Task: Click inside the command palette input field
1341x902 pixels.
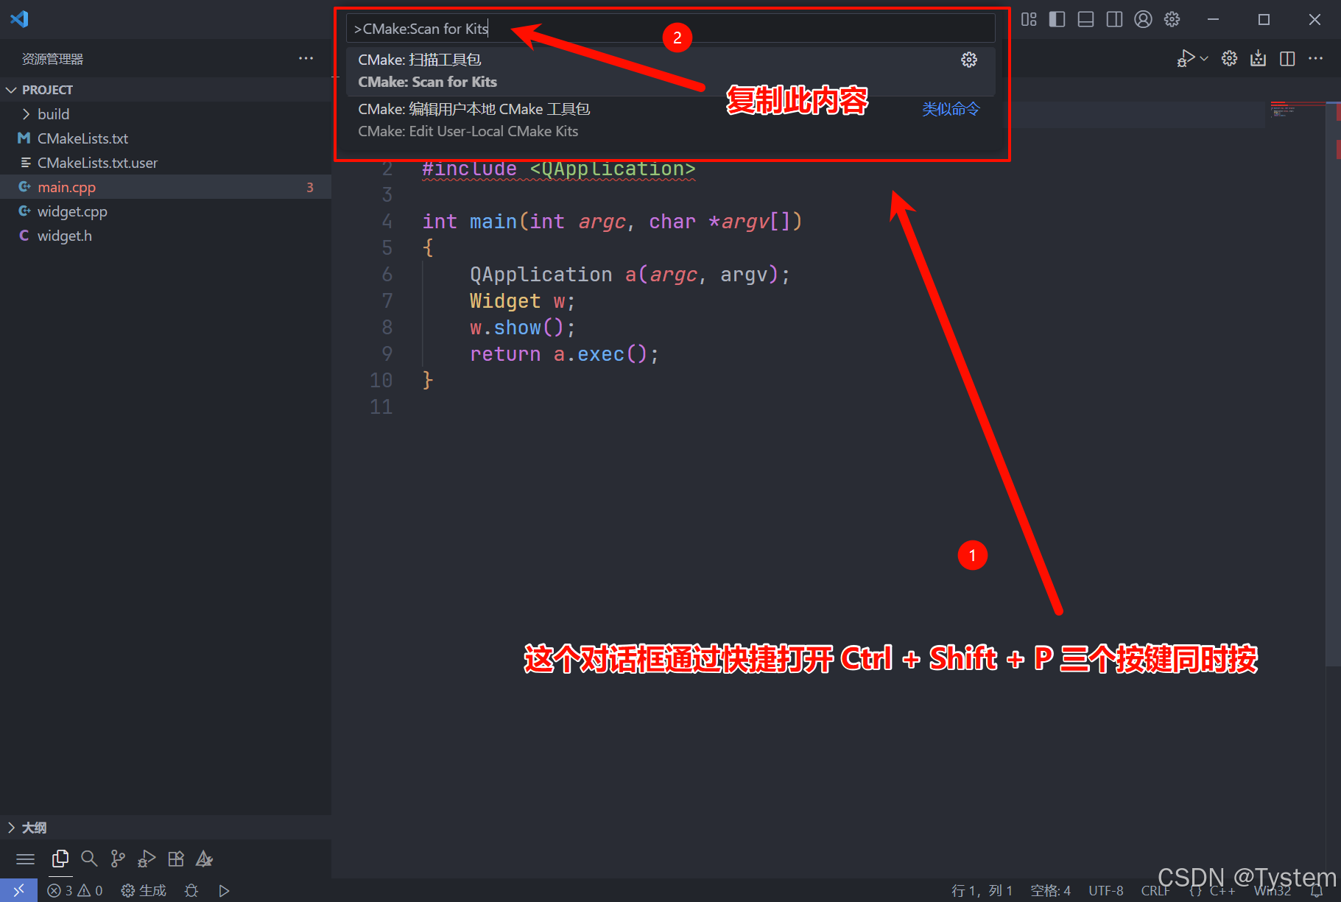Action: tap(670, 29)
